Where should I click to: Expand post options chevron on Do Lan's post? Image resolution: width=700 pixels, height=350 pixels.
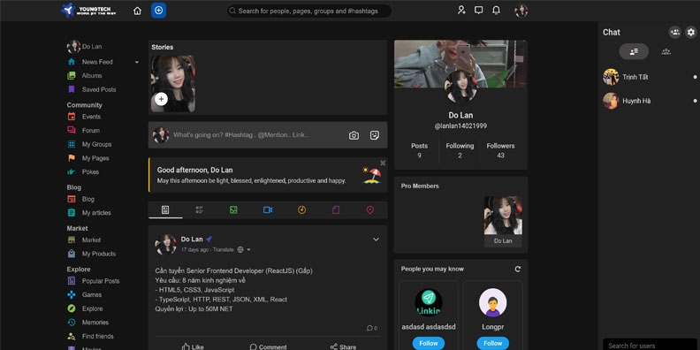tap(376, 240)
